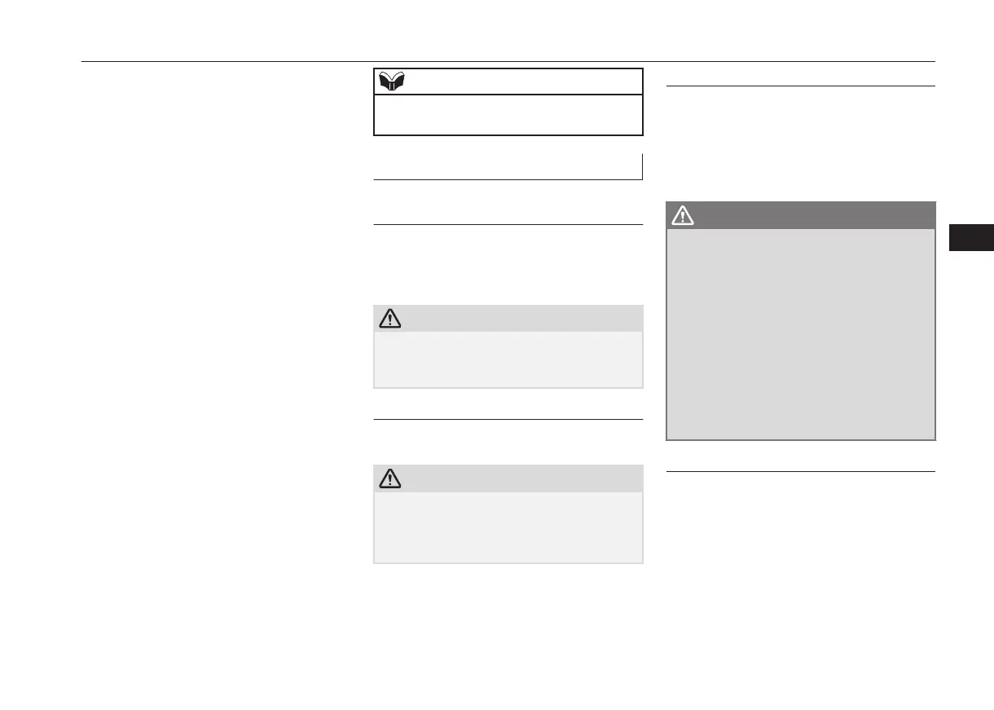Click the open book note icon
The width and height of the screenshot is (994, 710).
click(392, 82)
